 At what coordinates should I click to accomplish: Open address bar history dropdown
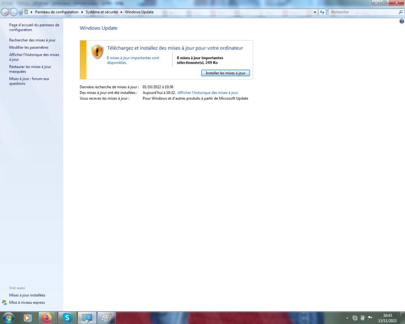315,12
